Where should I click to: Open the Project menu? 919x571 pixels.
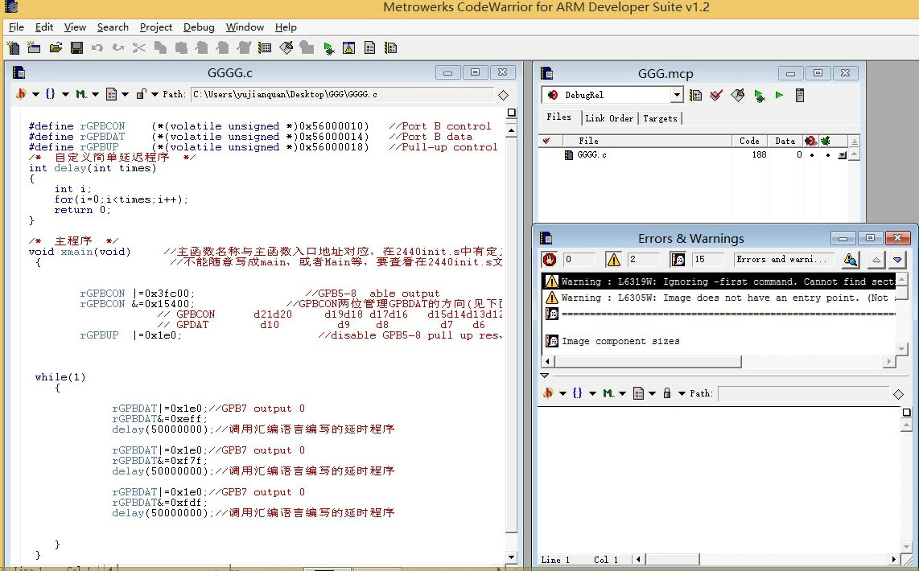coord(155,27)
